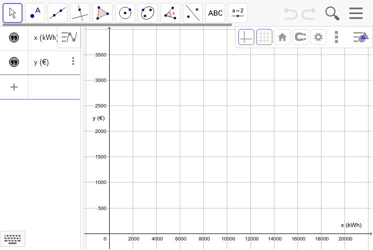
Task: Select the Angle tool
Action: [170, 13]
